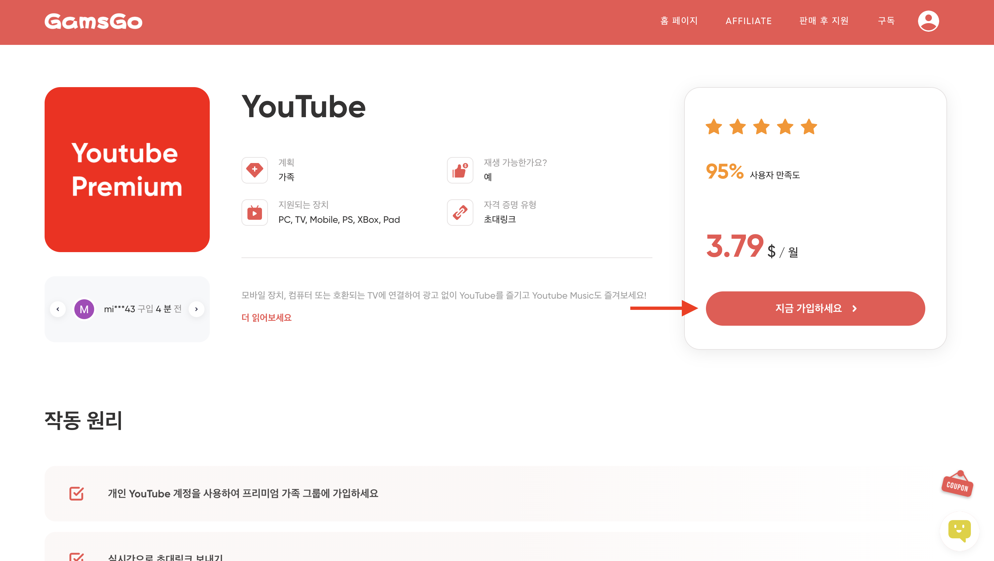Click the purple M user avatar
The image size is (994, 561).
(84, 309)
